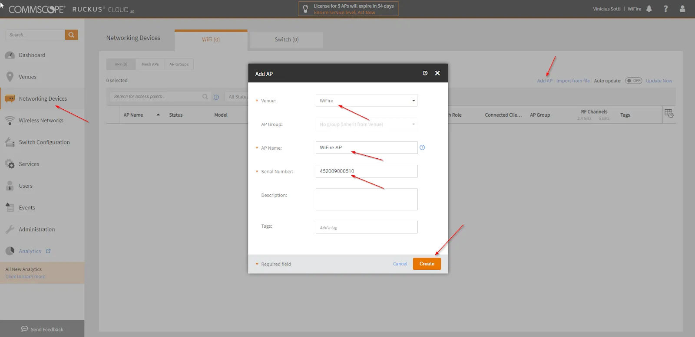Open Wireless Networks in sidebar
Image resolution: width=695 pixels, height=337 pixels.
(x=42, y=121)
